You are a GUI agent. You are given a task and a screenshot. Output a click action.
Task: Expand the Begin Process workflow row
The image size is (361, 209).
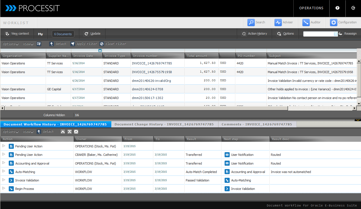point(4,188)
